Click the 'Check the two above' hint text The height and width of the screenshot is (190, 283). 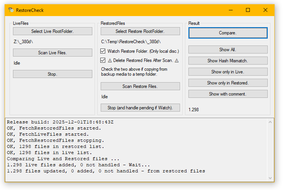(x=134, y=71)
